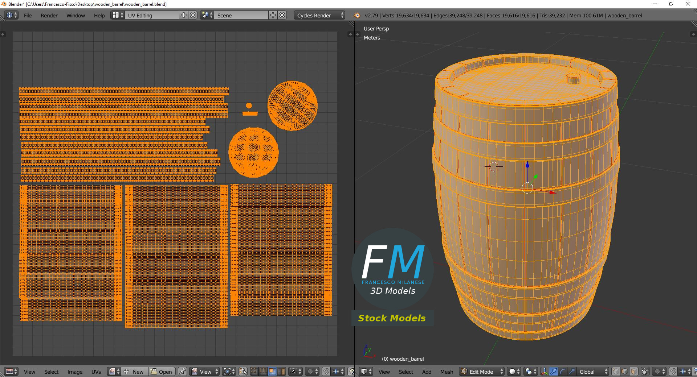
Task: Open the Render menu
Action: pyautogui.click(x=49, y=16)
